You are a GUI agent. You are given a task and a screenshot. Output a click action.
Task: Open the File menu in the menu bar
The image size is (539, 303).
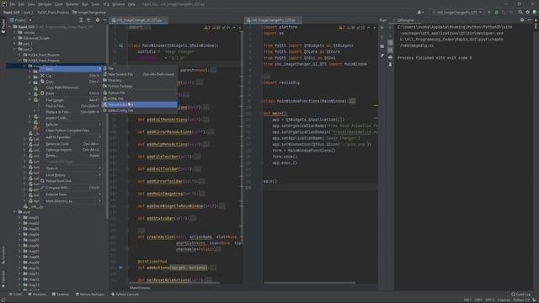coord(13,4)
